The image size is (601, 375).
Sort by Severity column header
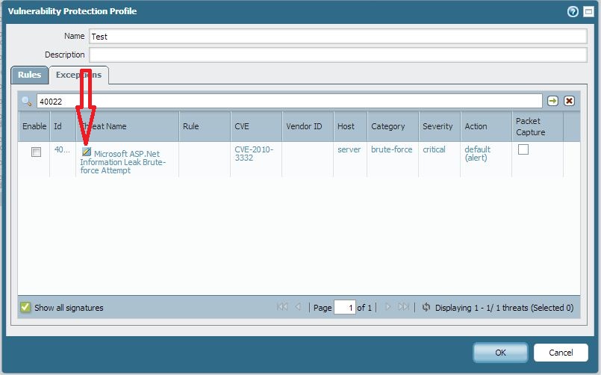click(x=440, y=126)
